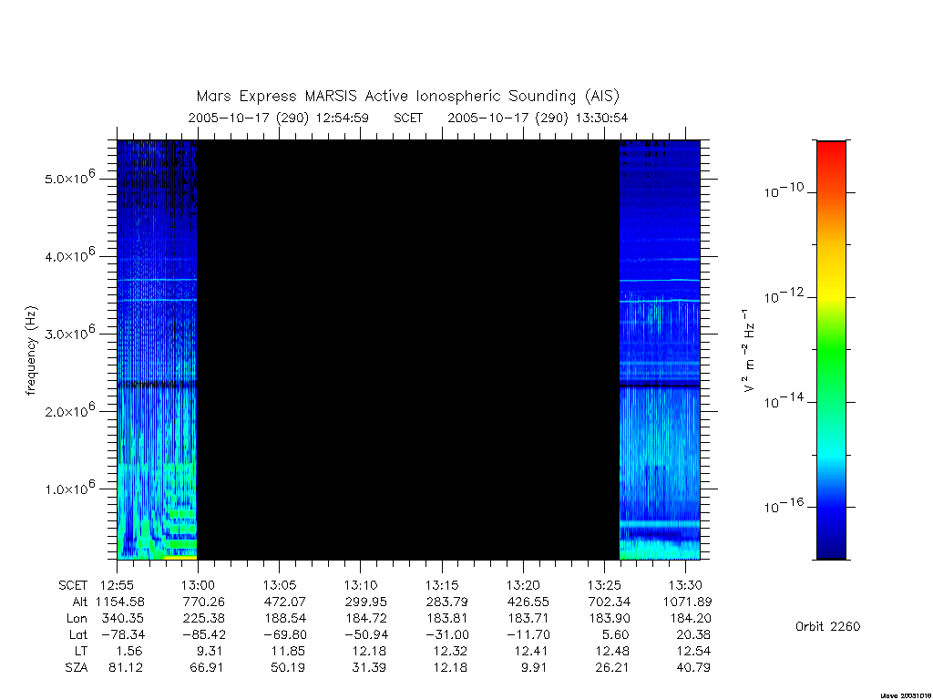933x700 pixels.
Task: Click the latitude value '20.38'
Action: [693, 635]
